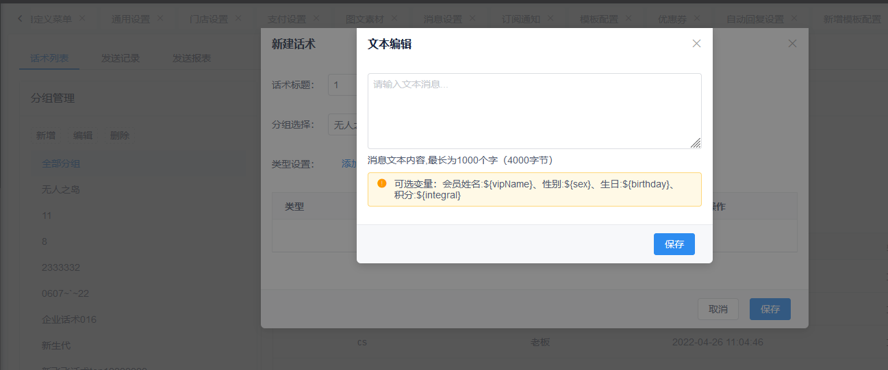The width and height of the screenshot is (888, 370).
Task: Close the 自动回复设置 tab with its ×
Action: (794, 18)
